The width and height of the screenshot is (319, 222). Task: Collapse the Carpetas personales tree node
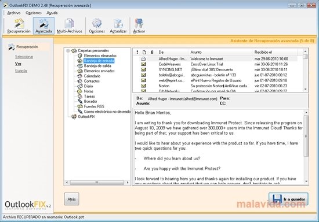(68, 51)
